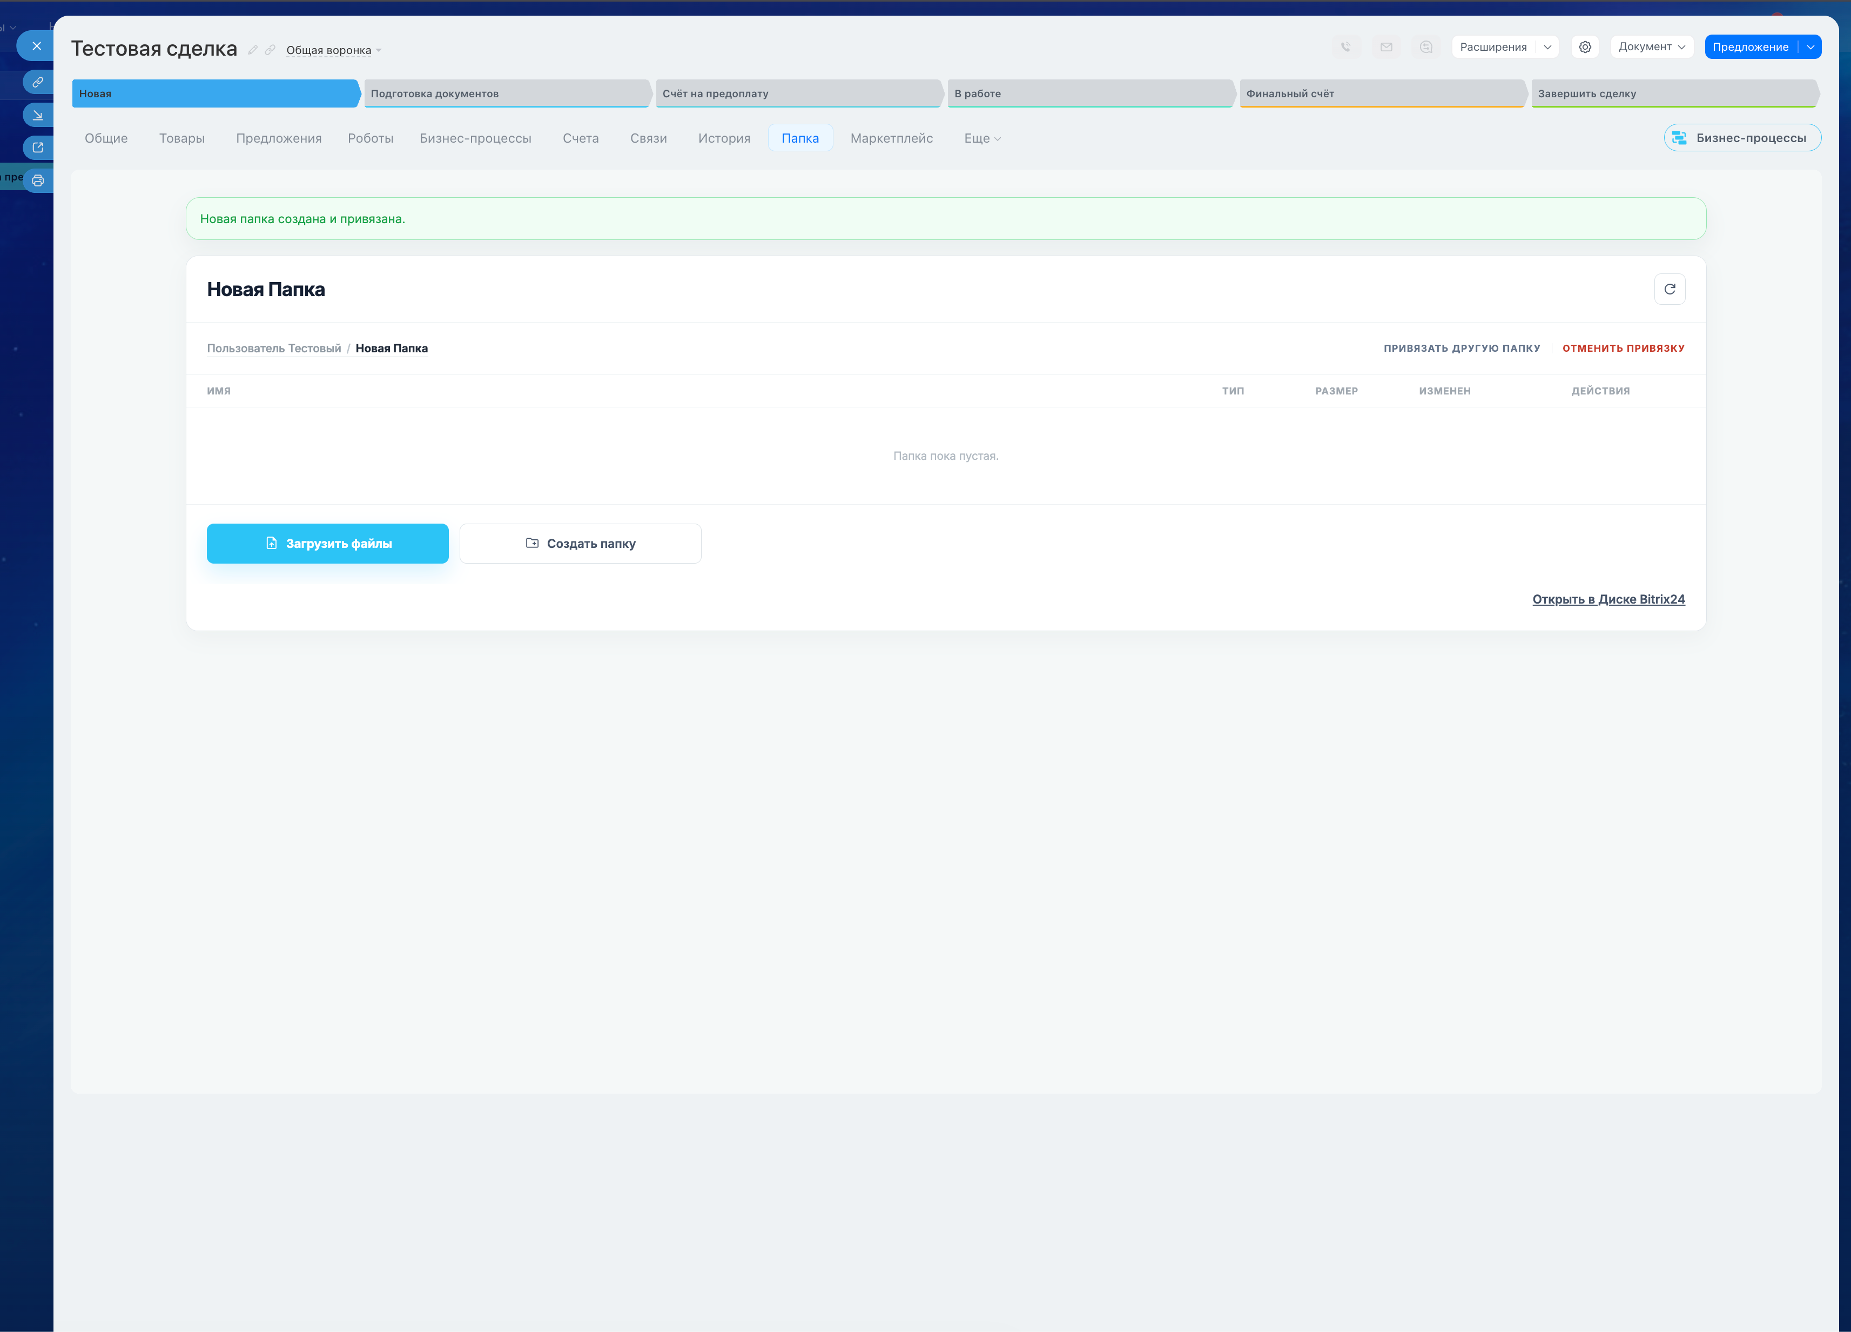Screen dimensions: 1851x1332
Task: Expand the Расширения dropdown
Action: [1546, 48]
